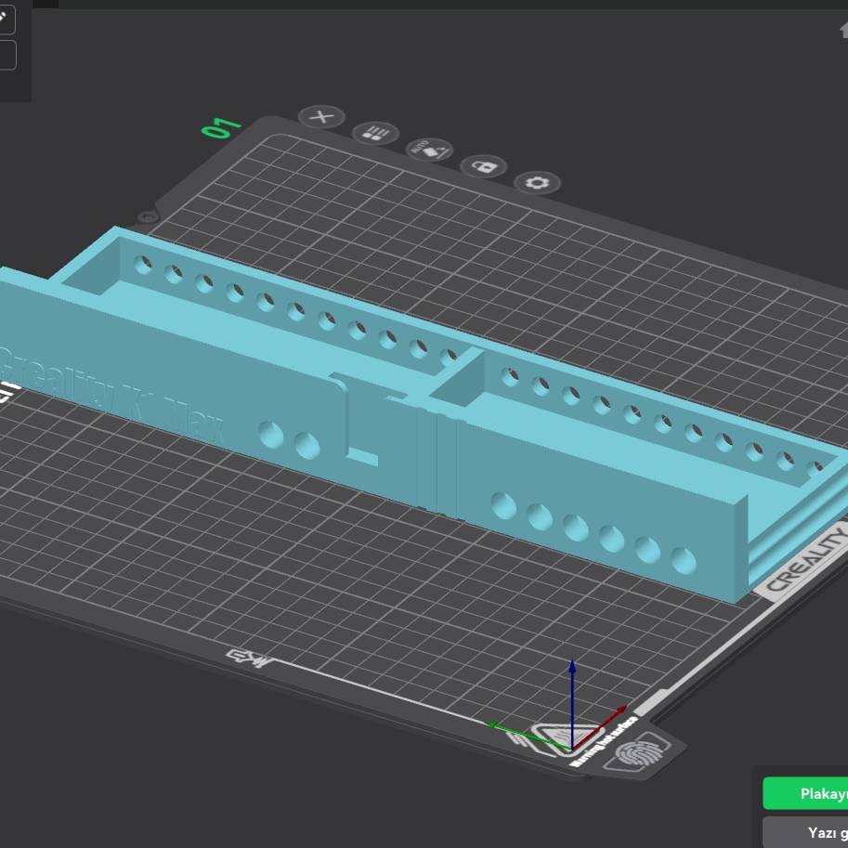Click the X icon to clear plate 01
Viewport: 848px width, 848px height.
[x=321, y=117]
